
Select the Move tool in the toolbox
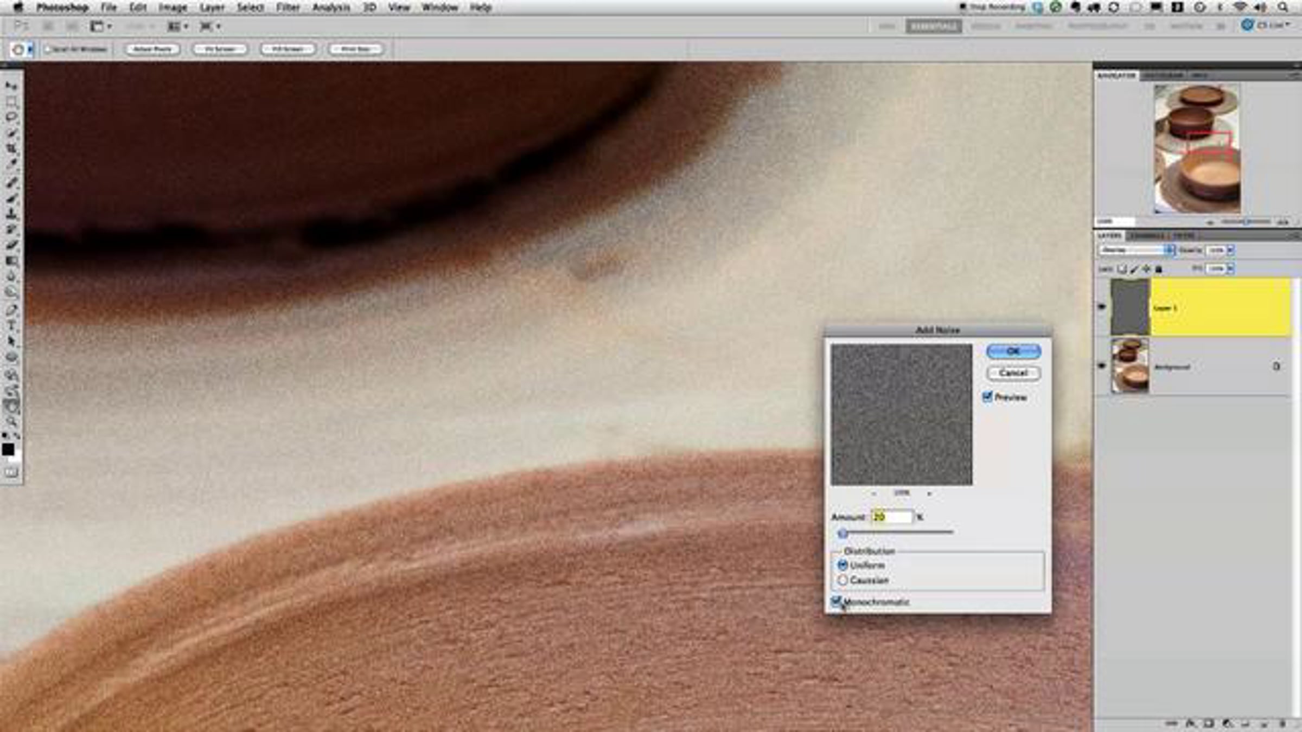(11, 86)
